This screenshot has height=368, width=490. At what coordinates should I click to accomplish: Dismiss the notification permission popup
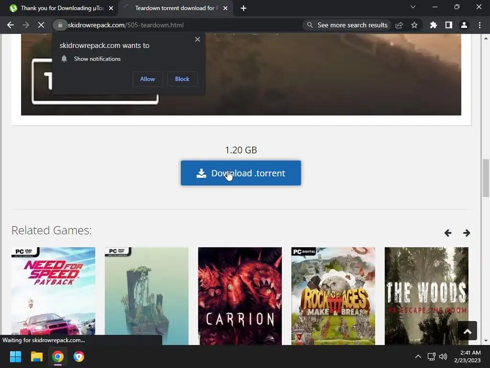click(198, 39)
